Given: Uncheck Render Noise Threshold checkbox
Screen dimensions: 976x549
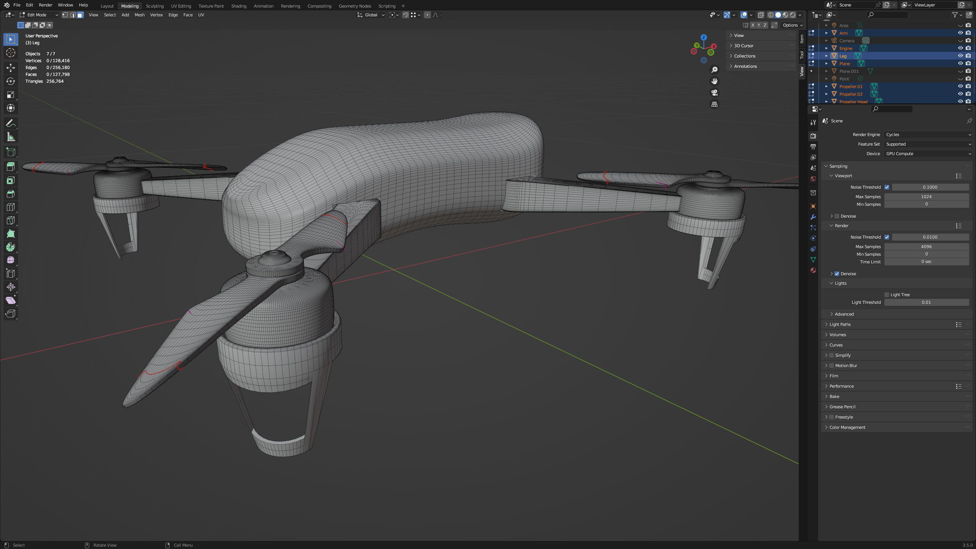Looking at the screenshot, I should [x=887, y=237].
